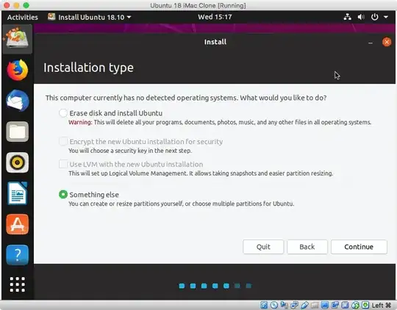Open the Wed 15:17 clock calendar
397x310 pixels.
(x=215, y=17)
